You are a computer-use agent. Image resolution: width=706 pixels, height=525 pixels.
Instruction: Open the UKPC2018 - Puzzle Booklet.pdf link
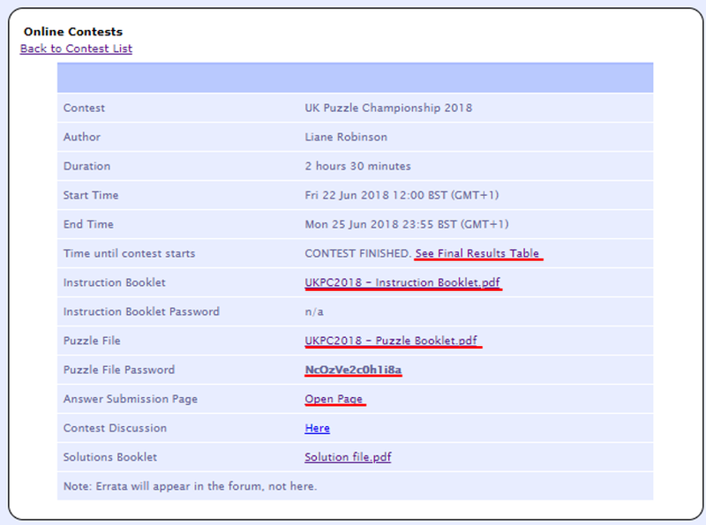[x=391, y=341]
